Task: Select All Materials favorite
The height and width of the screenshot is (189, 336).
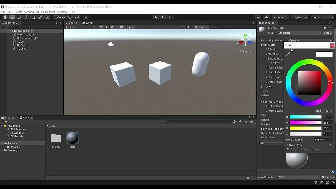Action: (18, 129)
